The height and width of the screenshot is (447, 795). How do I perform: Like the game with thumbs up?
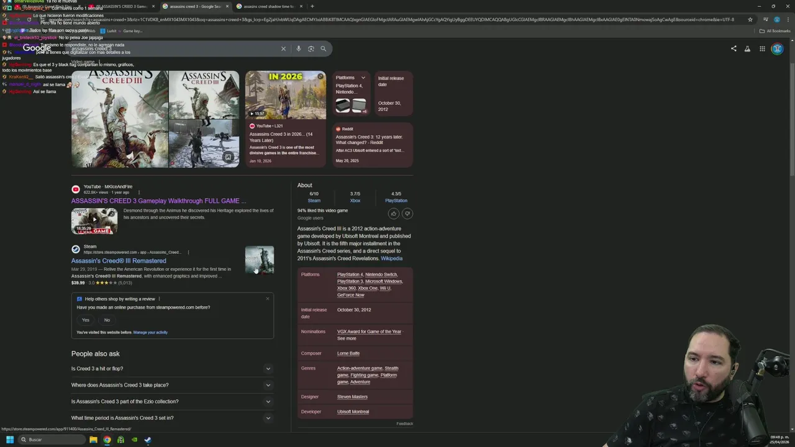[393, 214]
